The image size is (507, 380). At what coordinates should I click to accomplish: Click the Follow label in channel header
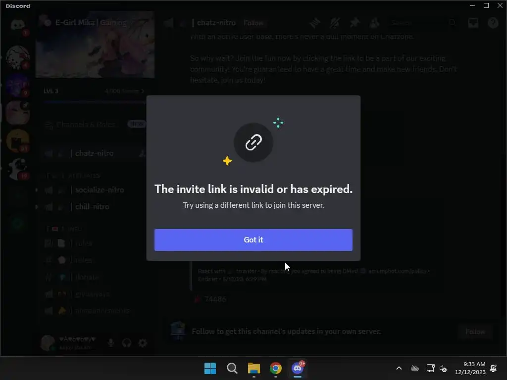pyautogui.click(x=253, y=23)
